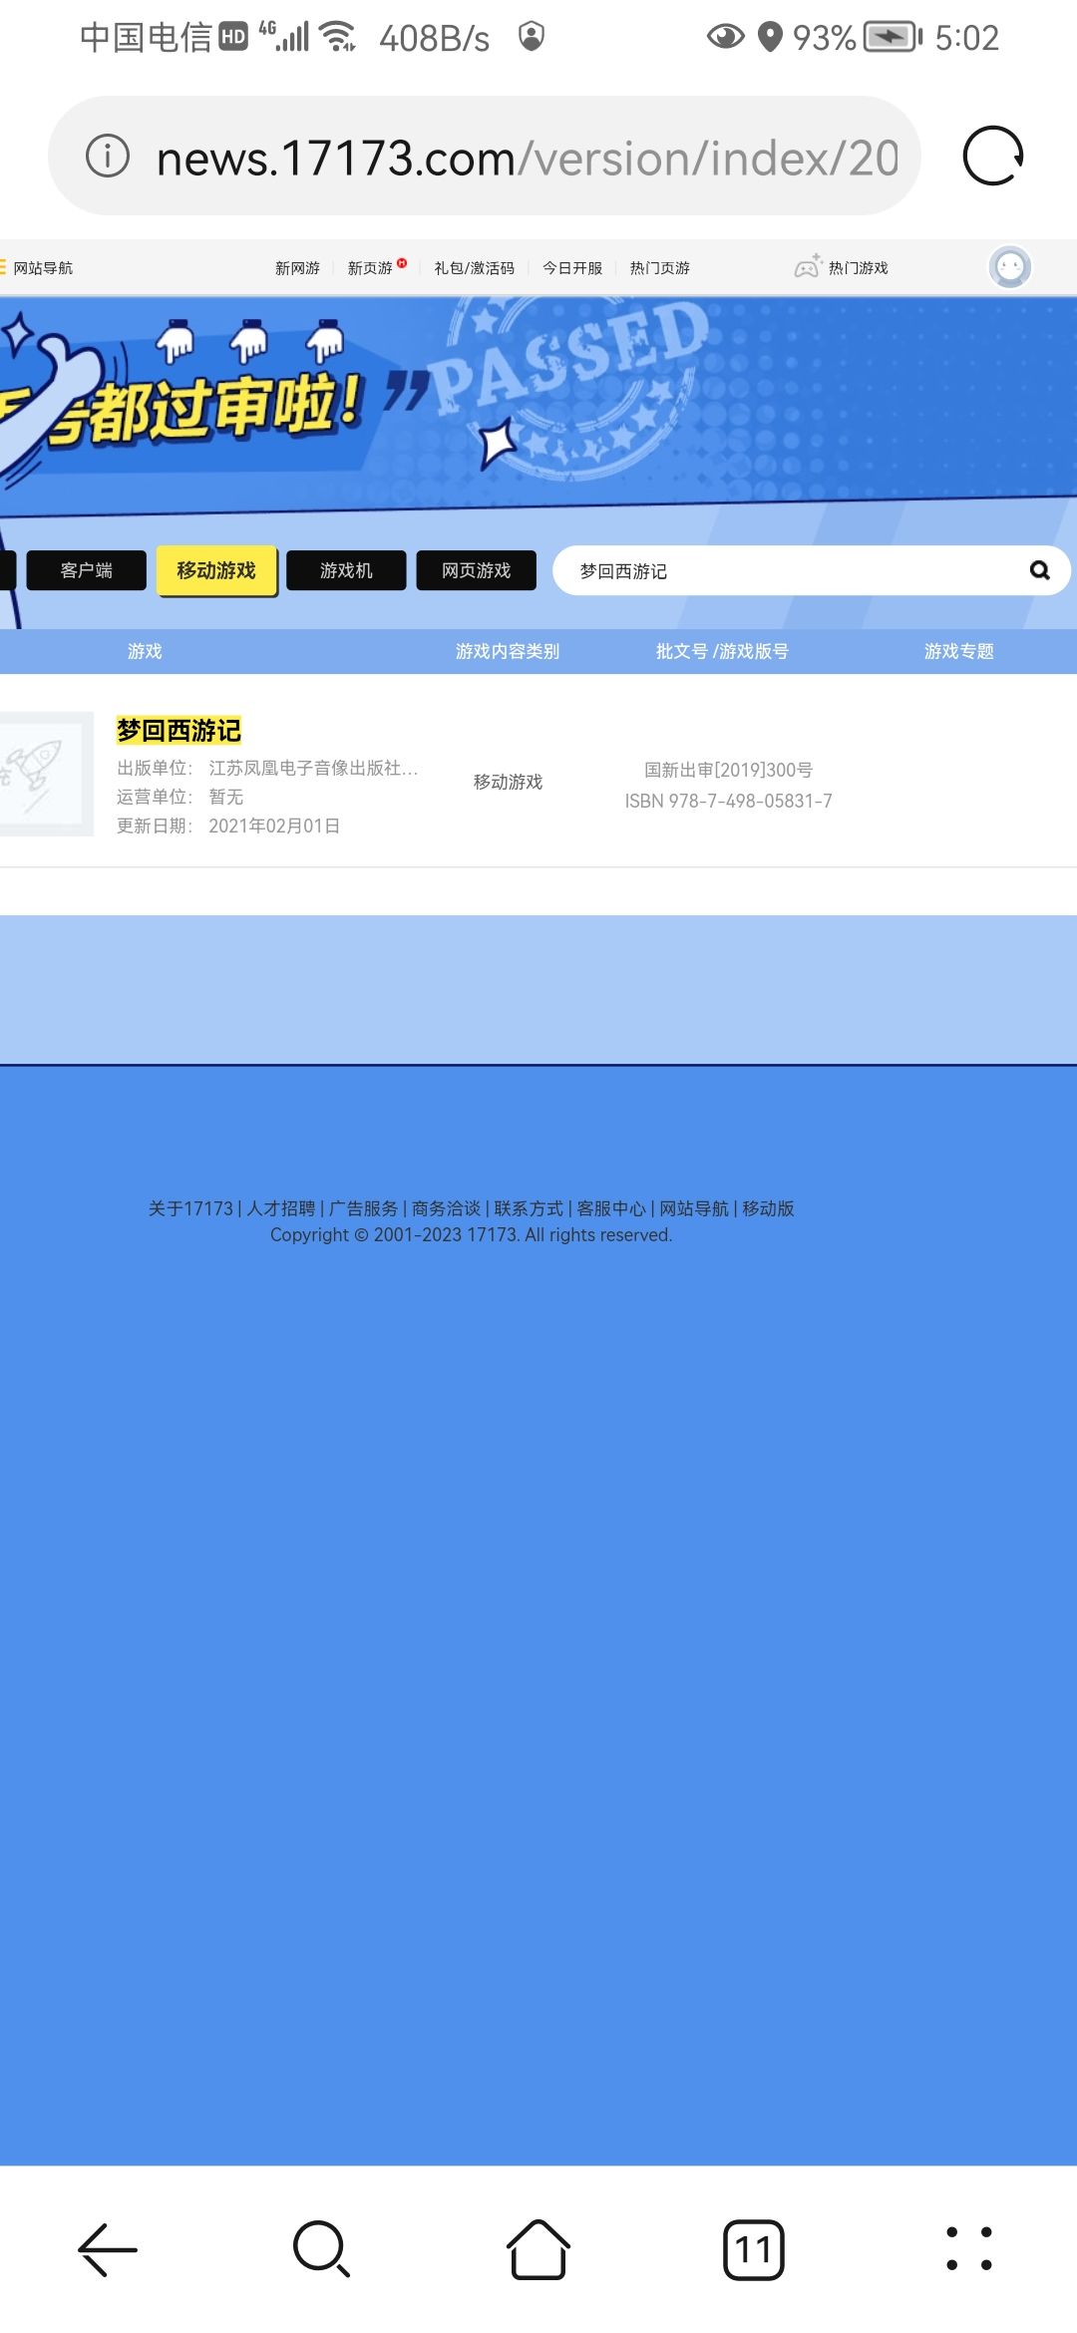The height and width of the screenshot is (2333, 1077).
Task: Open the 今日开服 link
Action: pos(572,268)
